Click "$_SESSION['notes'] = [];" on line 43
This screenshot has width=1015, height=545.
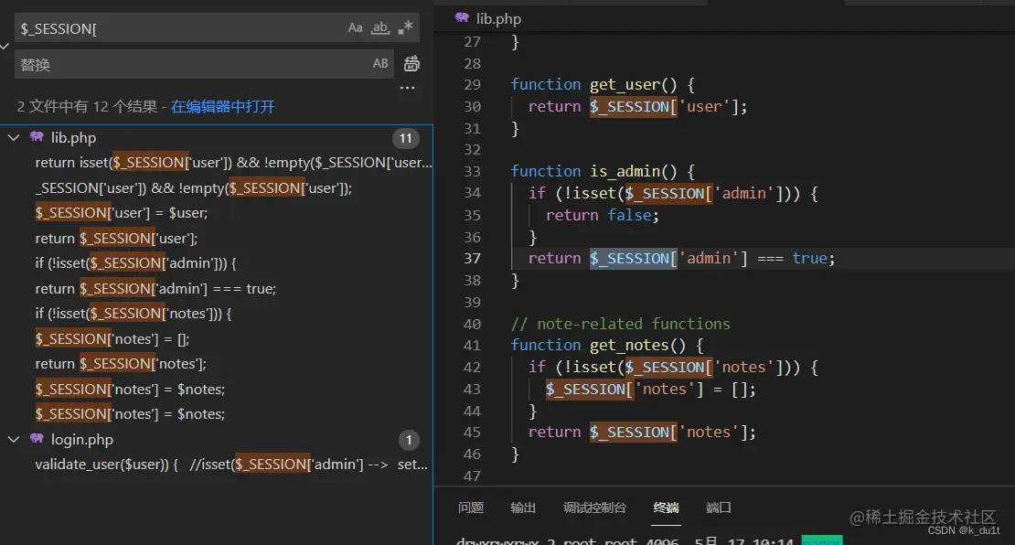point(650,389)
